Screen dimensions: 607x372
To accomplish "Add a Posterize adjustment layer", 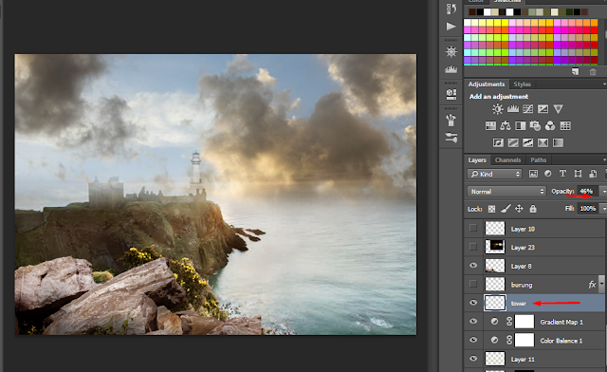I will click(x=513, y=143).
